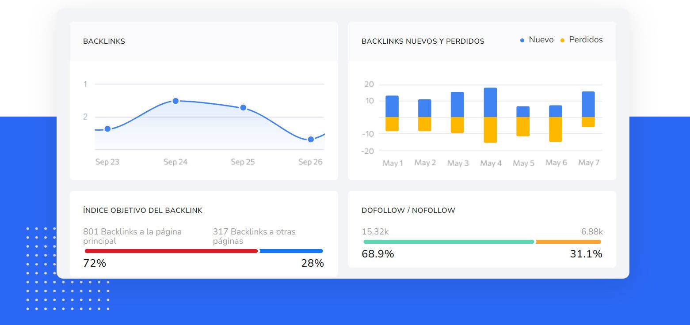This screenshot has width=690, height=325.
Task: Click the May 7 axis label
Action: pyautogui.click(x=589, y=163)
